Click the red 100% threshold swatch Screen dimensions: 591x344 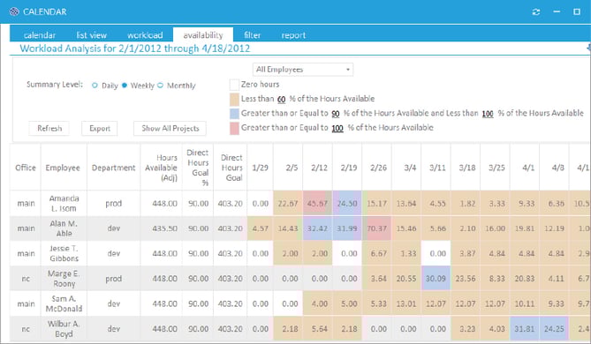[x=234, y=129]
